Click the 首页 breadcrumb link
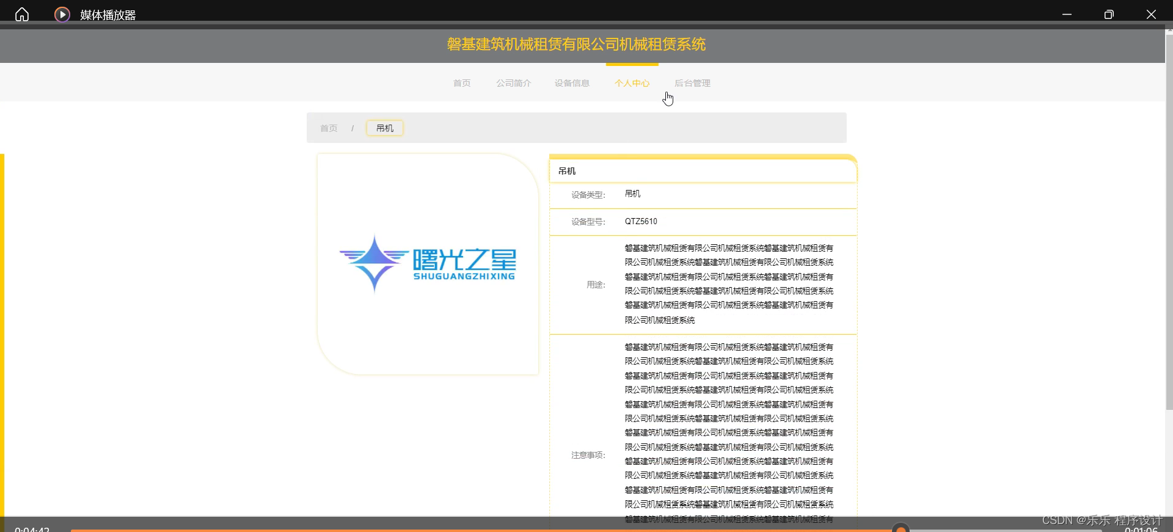 click(329, 128)
